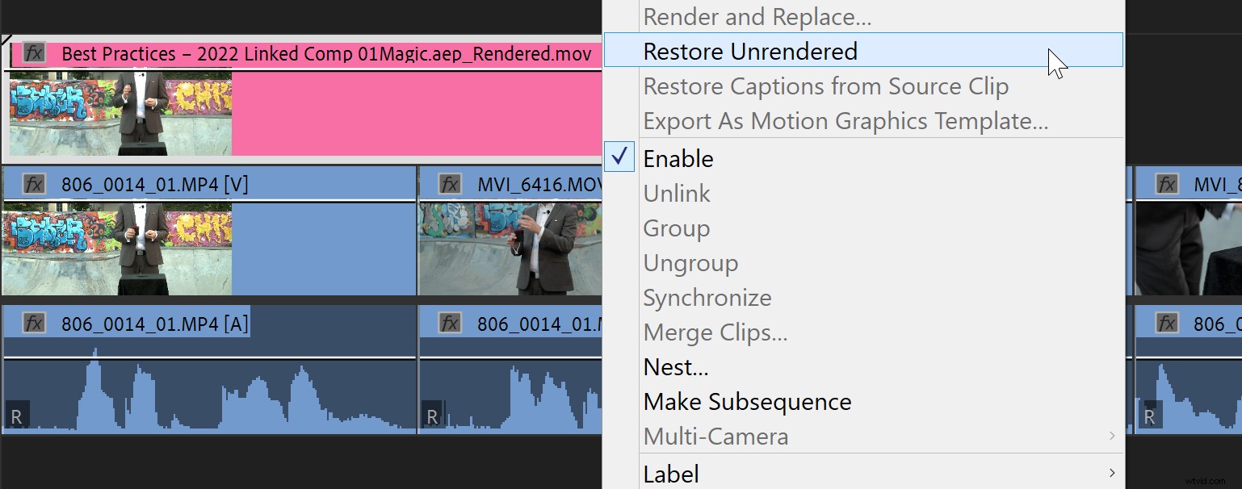Toggle the Enable checkmark in the menu

point(619,157)
